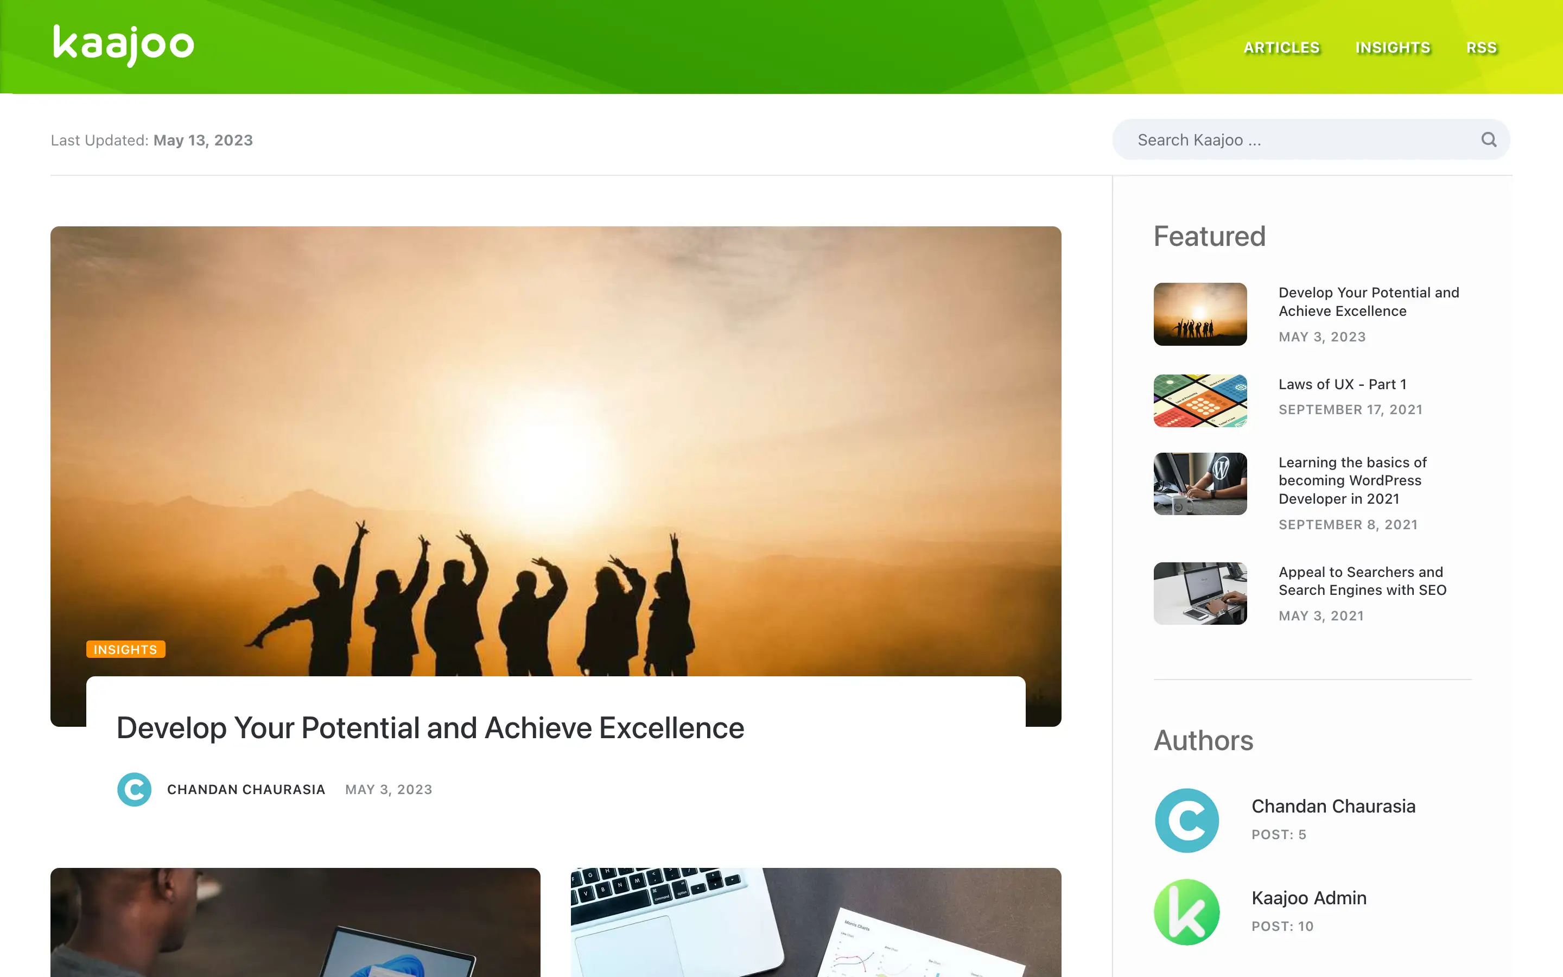The width and height of the screenshot is (1563, 977).
Task: Click CHANDAN CHAURASIA author name under headline
Action: coord(246,790)
